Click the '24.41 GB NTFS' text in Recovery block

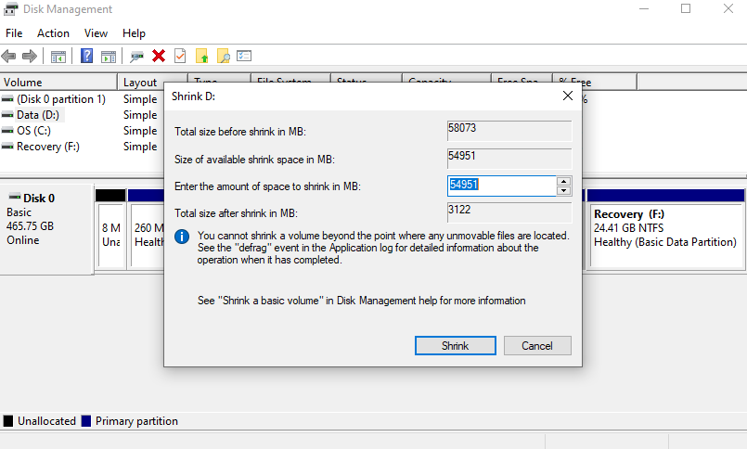coord(628,228)
